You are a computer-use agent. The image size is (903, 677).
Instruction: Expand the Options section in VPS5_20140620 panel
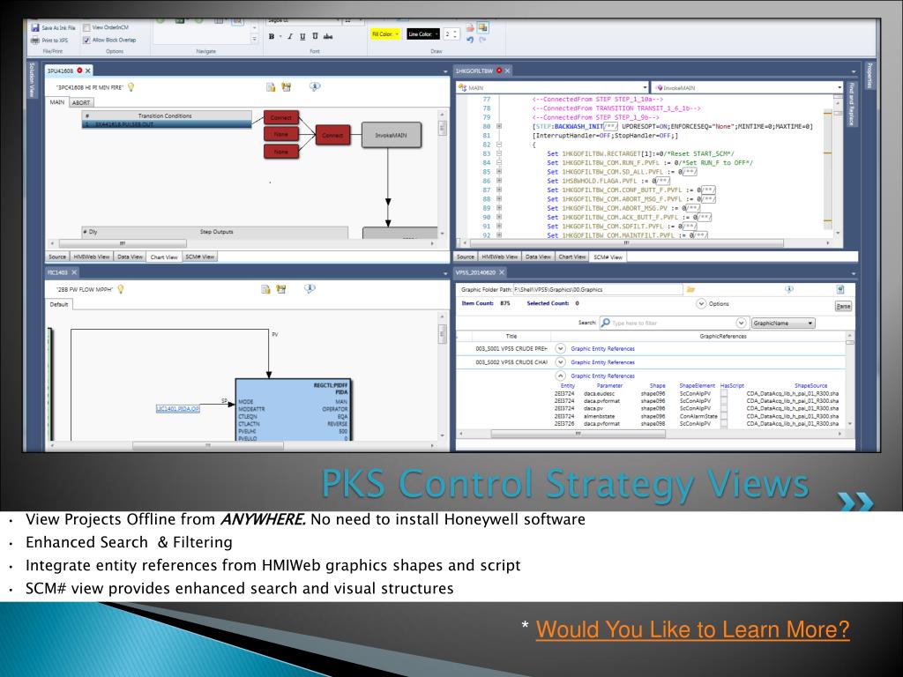[x=701, y=303]
